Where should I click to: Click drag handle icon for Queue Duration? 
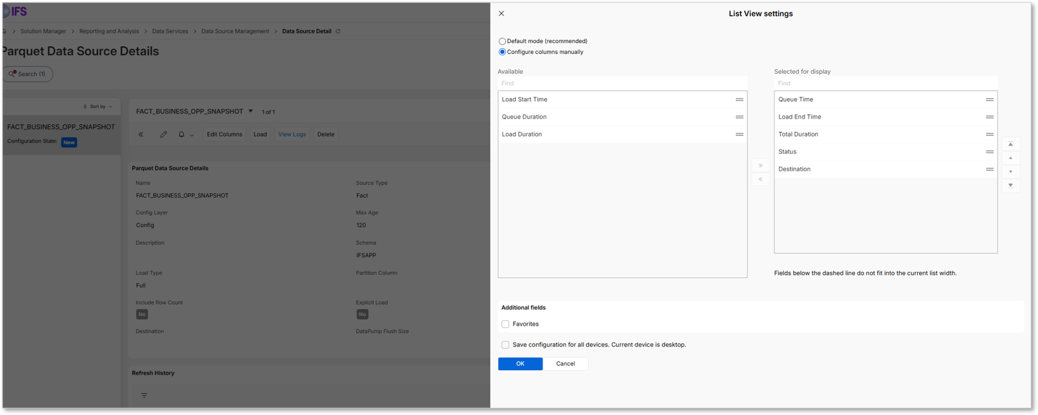(739, 117)
